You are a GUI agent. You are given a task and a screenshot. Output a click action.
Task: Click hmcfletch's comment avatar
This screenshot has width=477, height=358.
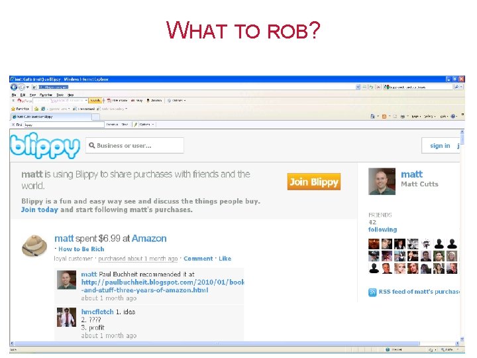pyautogui.click(x=67, y=317)
